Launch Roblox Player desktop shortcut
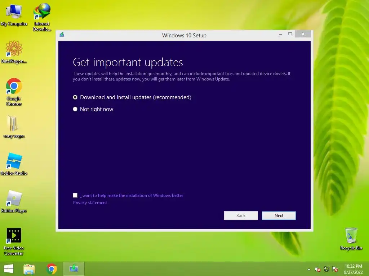The width and height of the screenshot is (369, 276). 14,201
